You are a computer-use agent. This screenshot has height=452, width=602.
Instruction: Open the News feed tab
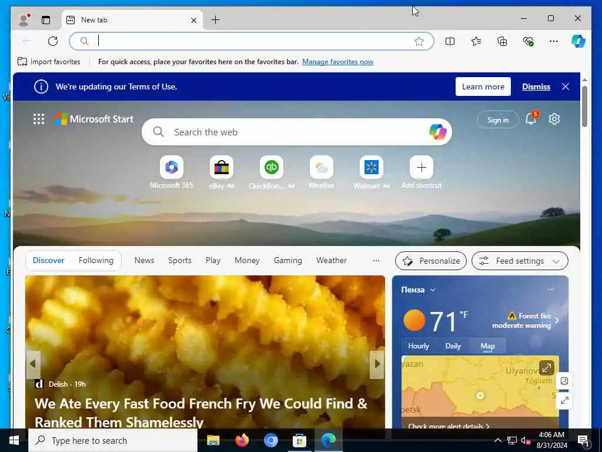[145, 260]
